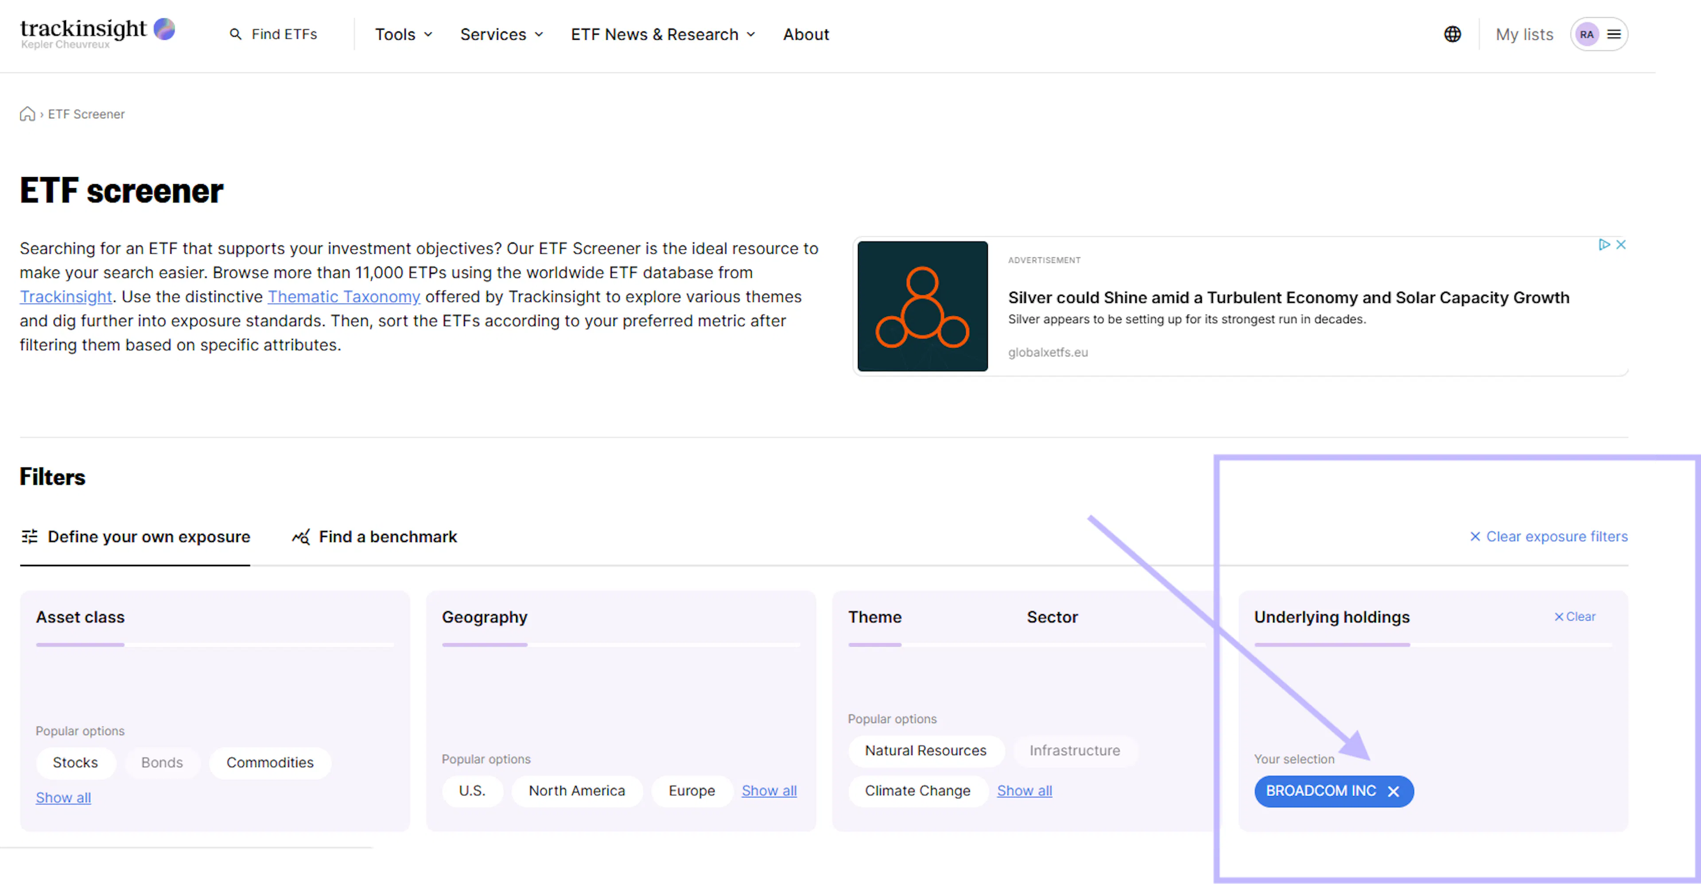Go to home via breadcrumb house icon

click(27, 114)
